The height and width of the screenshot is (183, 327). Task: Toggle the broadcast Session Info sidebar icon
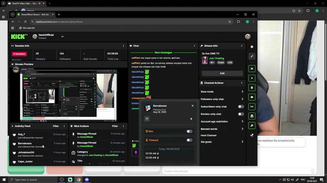pos(252,106)
